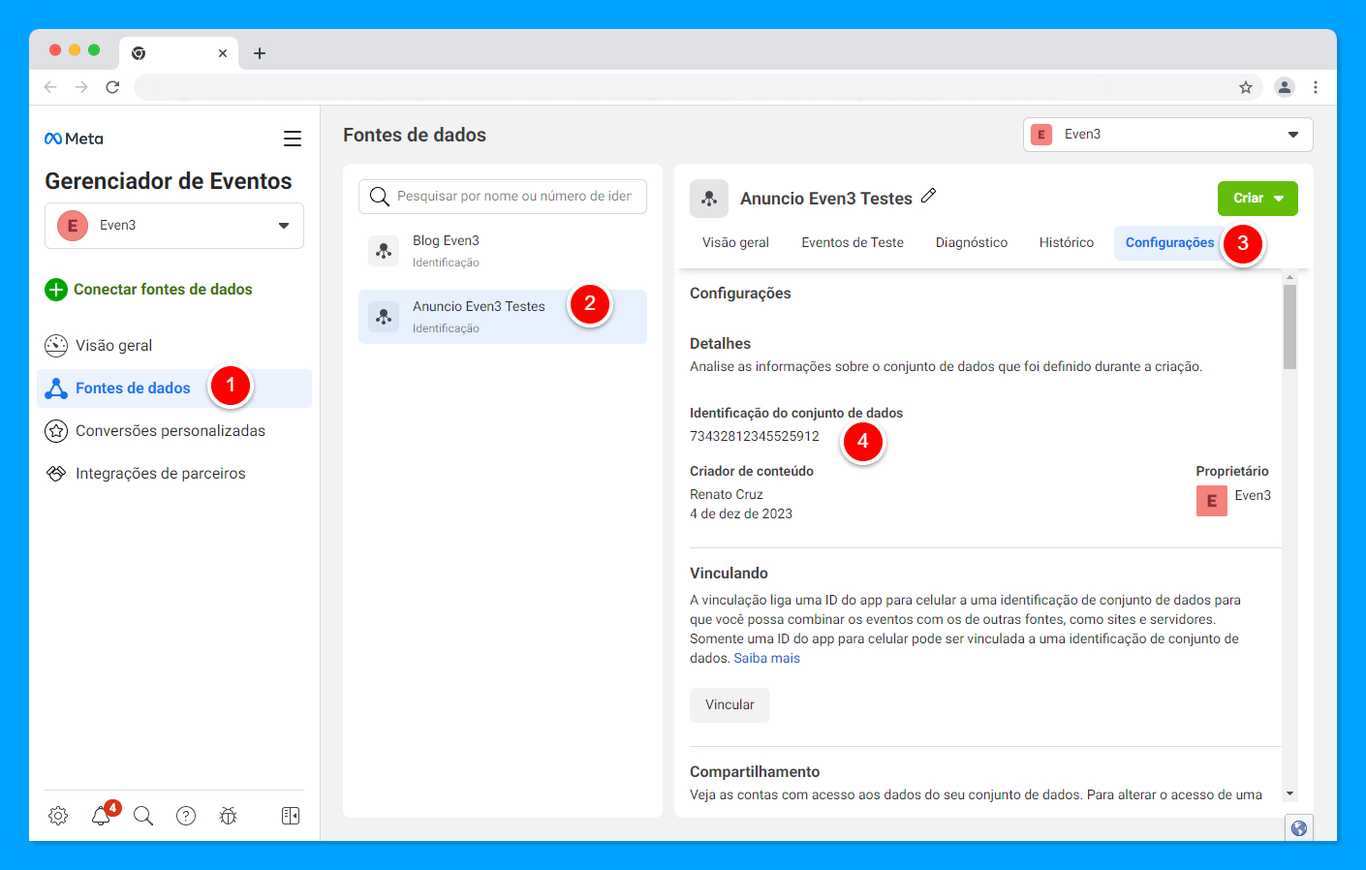This screenshot has height=870, width=1366.
Task: Click the magnifier search icon in bottom sidebar
Action: (x=143, y=816)
